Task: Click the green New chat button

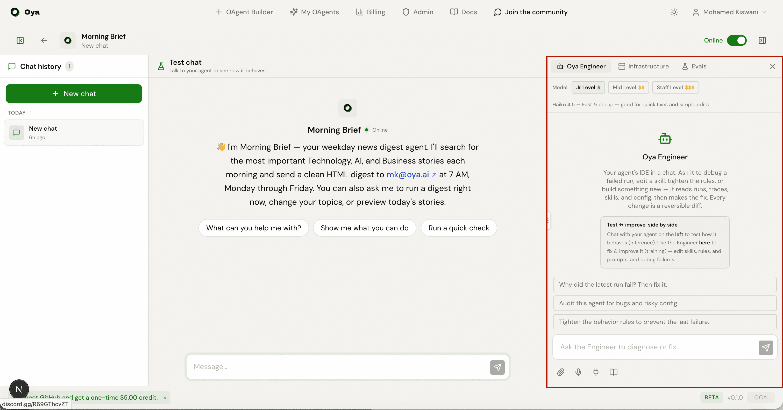Action: (x=74, y=94)
